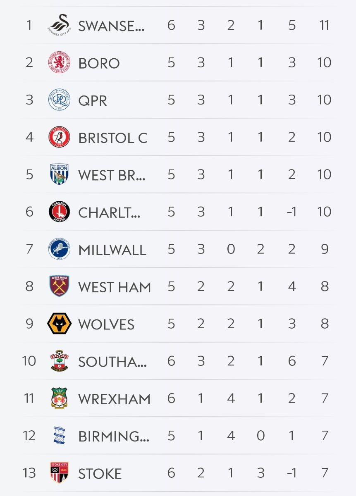The height and width of the screenshot is (496, 356).
Task: Tap the Swansea City club crest
Action: click(x=59, y=25)
